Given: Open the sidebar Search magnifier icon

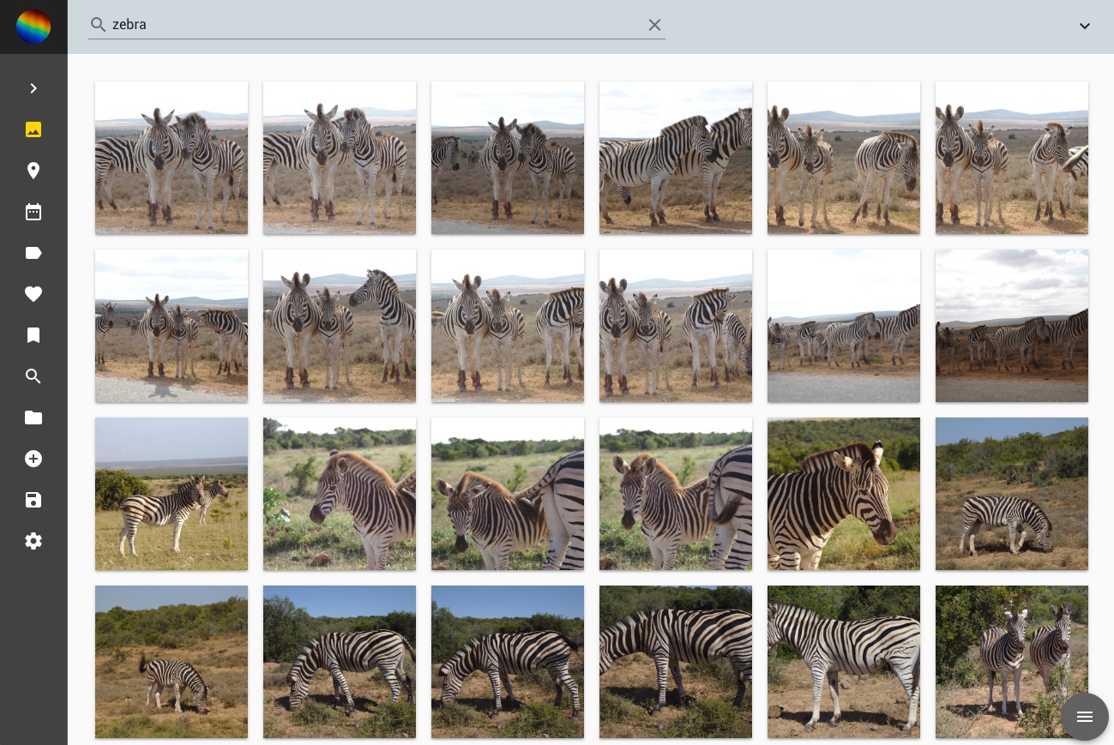Looking at the screenshot, I should 33,376.
